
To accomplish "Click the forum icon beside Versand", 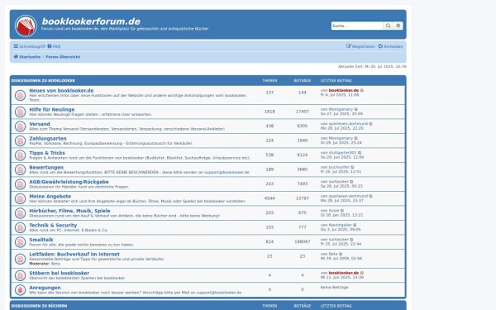I will (x=20, y=126).
